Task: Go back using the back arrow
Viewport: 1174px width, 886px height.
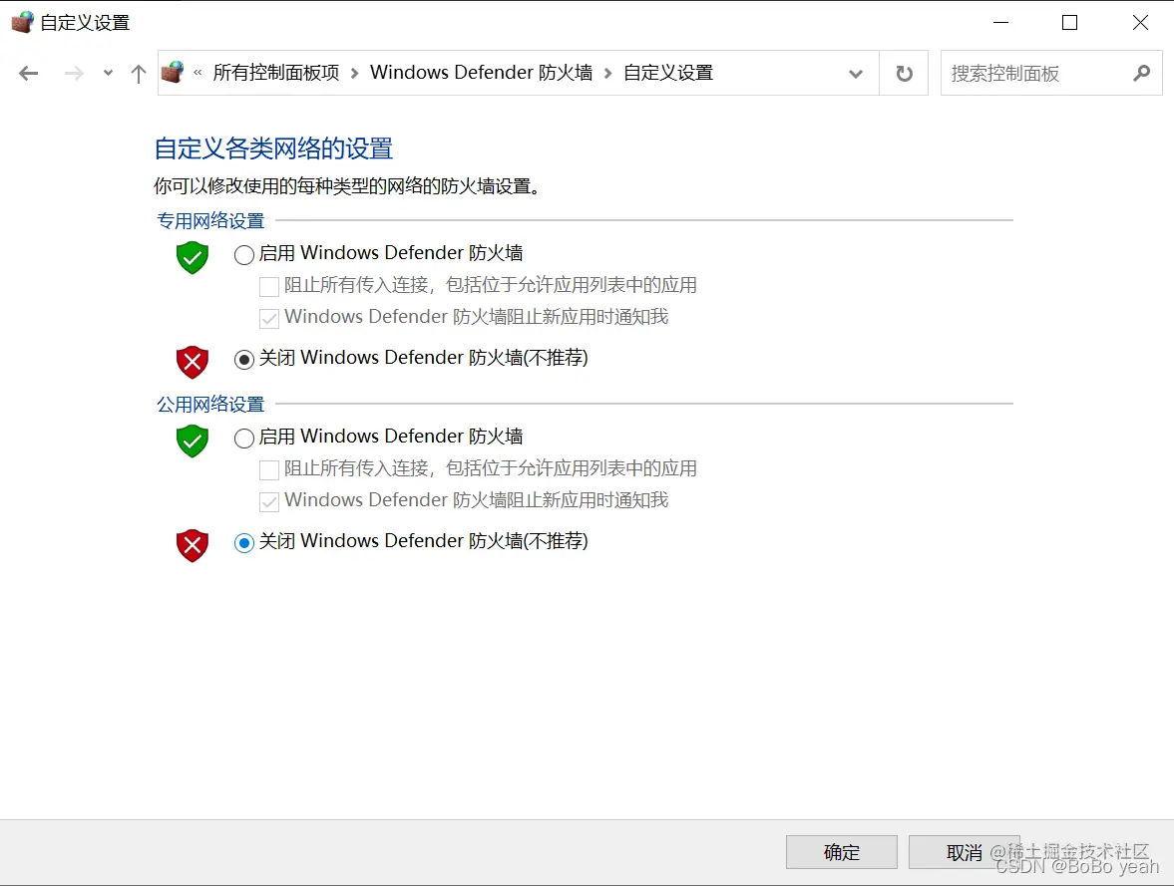Action: coord(29,74)
